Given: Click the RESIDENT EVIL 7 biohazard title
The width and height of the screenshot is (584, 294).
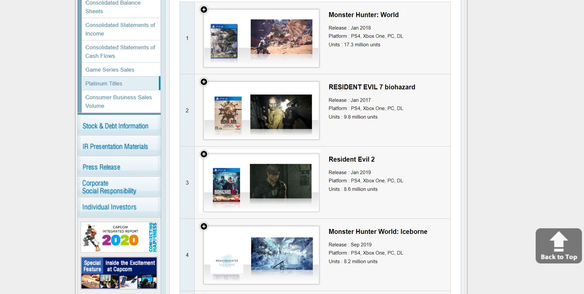Looking at the screenshot, I should point(372,87).
